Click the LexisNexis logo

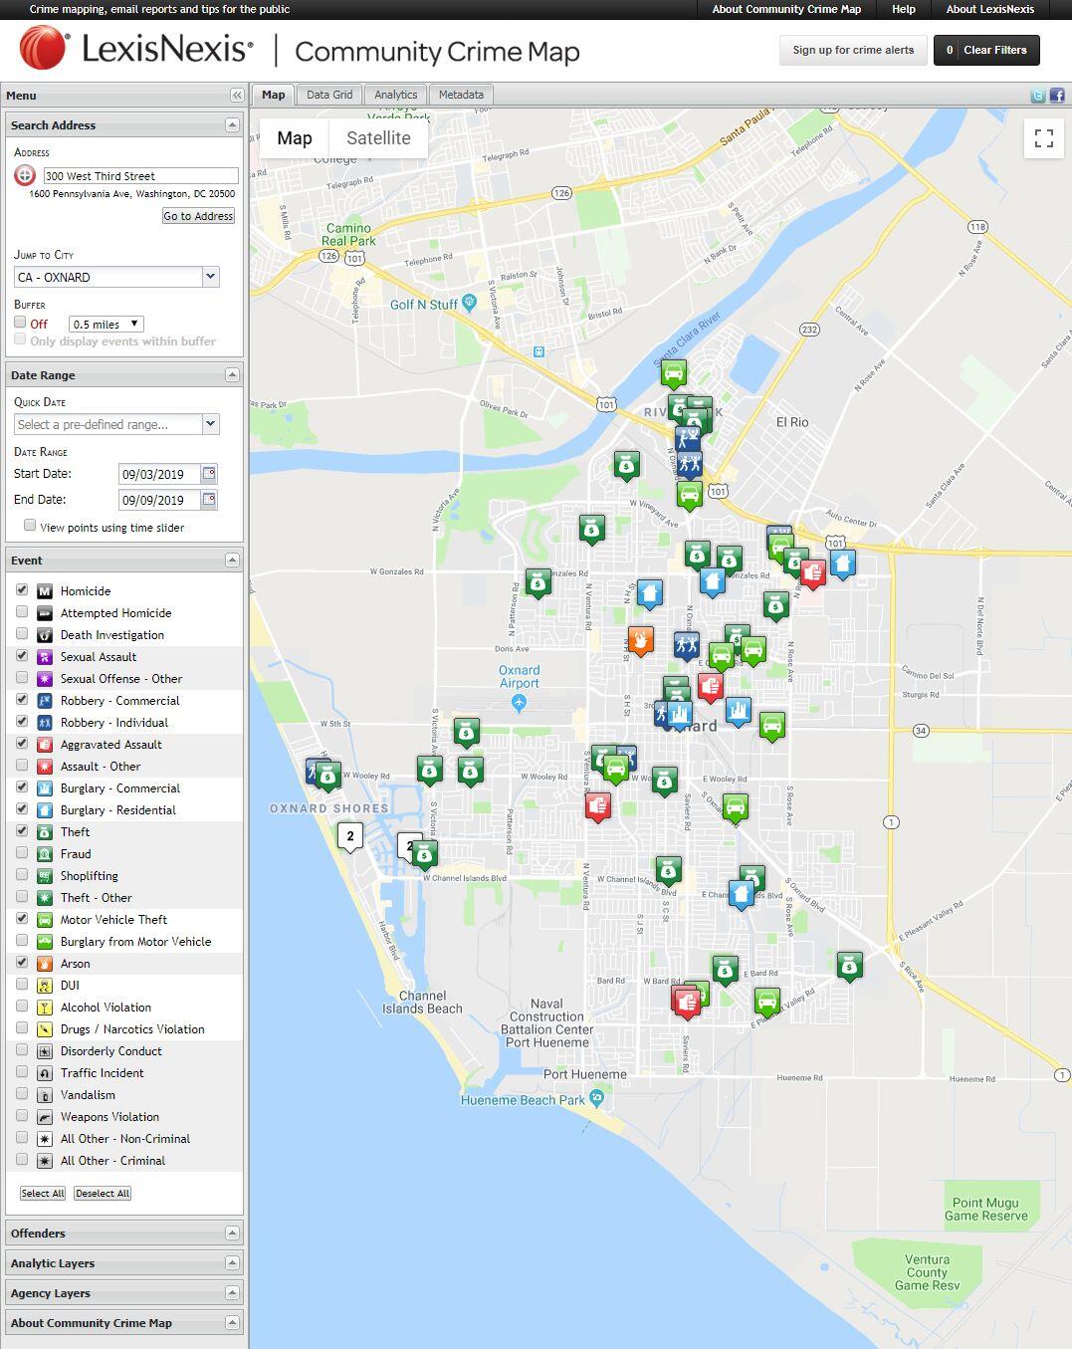pos(136,49)
